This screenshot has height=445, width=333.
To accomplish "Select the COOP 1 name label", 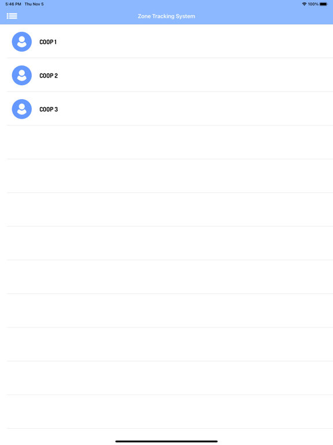I will click(48, 42).
